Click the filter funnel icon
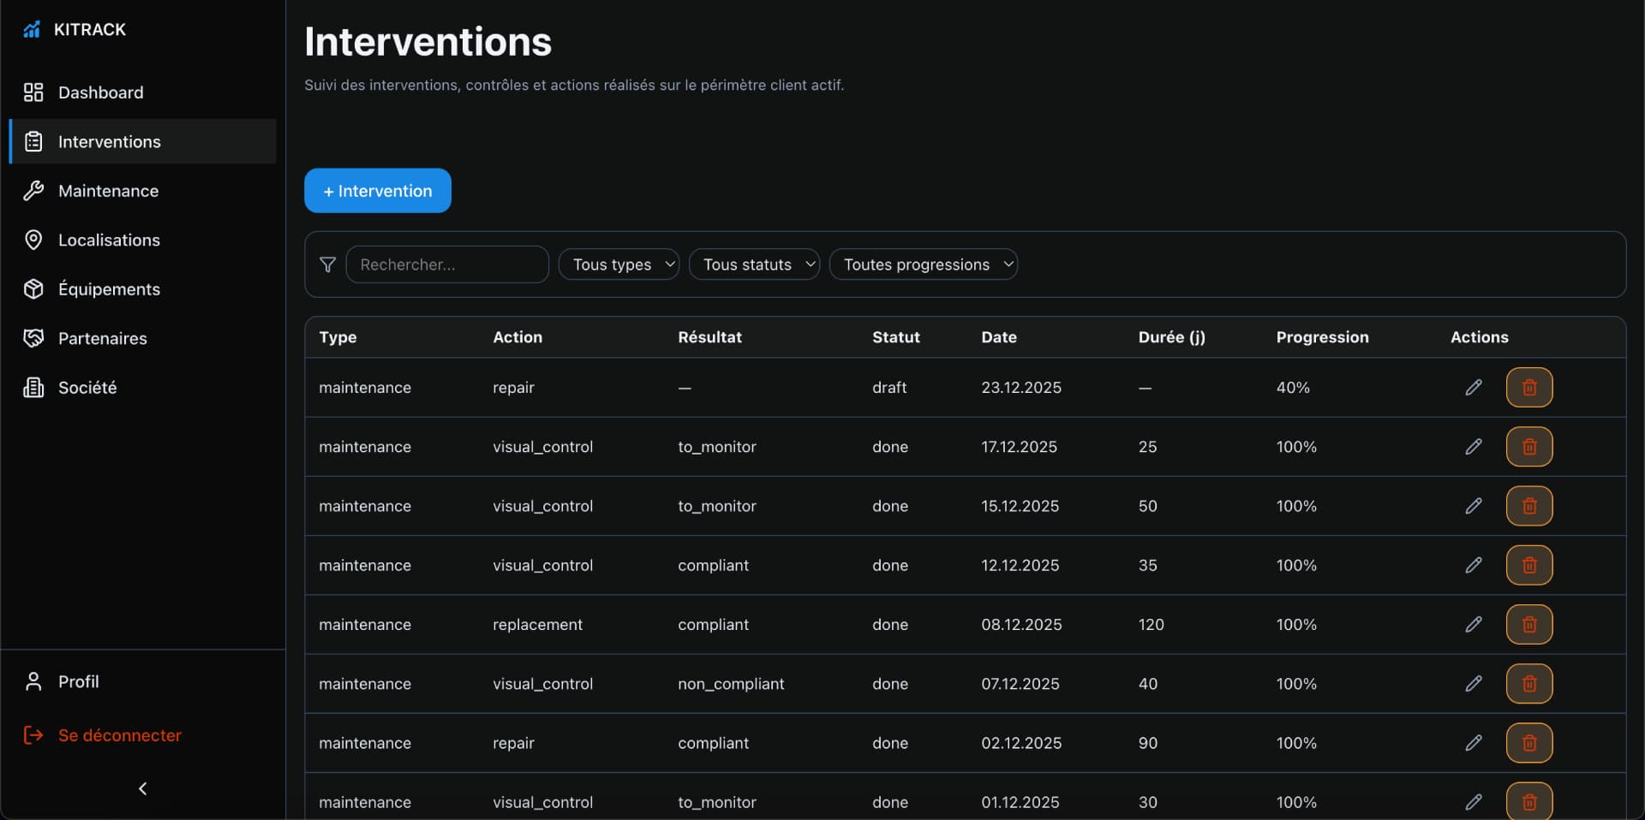1645x820 pixels. point(327,264)
